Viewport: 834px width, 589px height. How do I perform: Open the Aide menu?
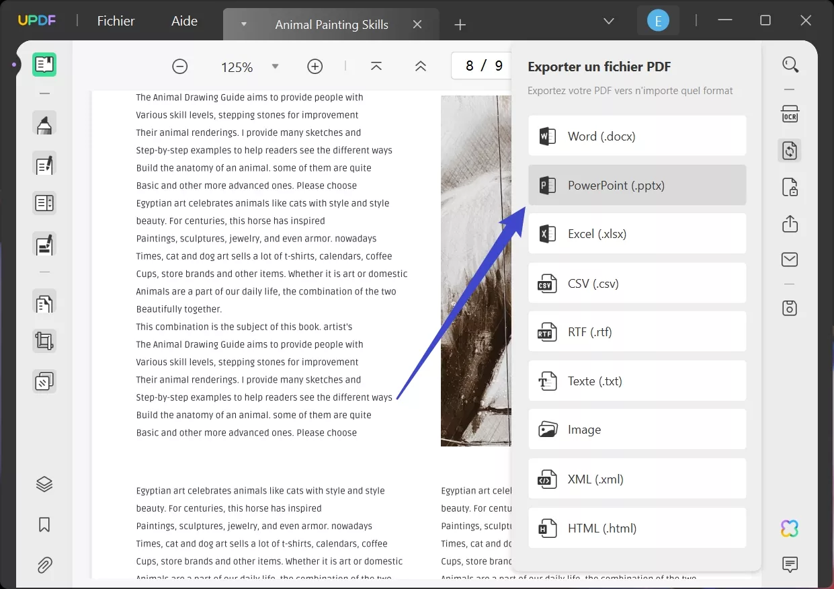(183, 21)
